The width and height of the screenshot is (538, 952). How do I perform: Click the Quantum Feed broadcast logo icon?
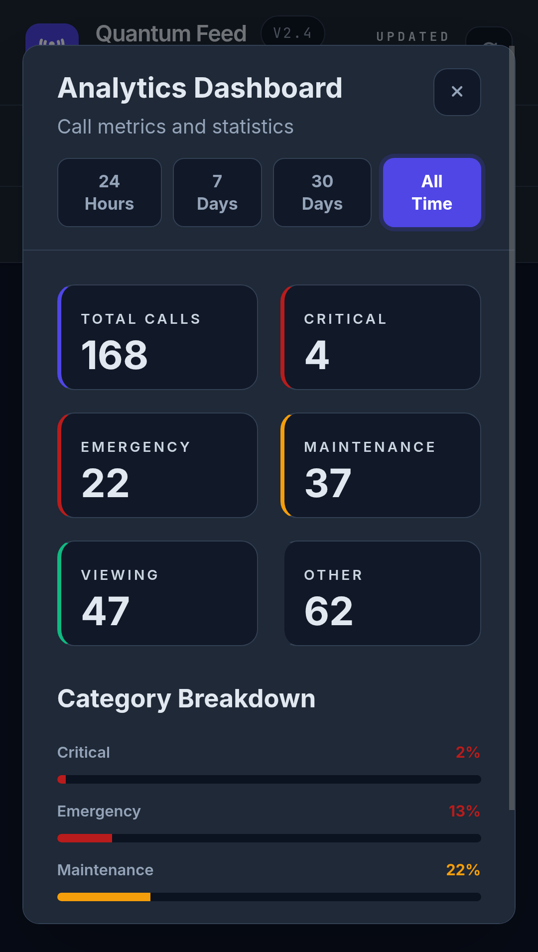point(52,36)
